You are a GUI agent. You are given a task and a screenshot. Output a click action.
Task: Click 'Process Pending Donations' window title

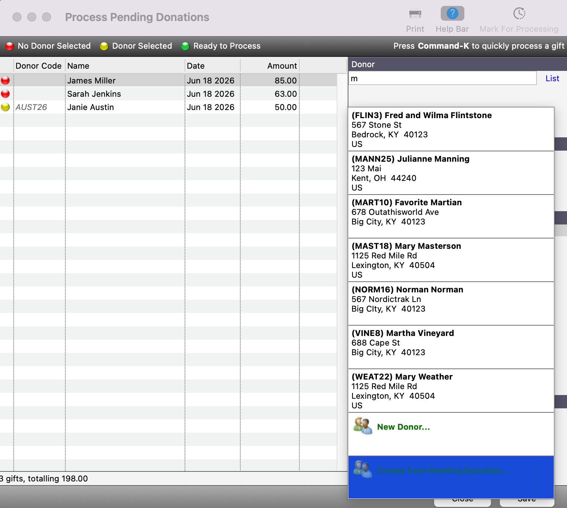click(x=137, y=17)
